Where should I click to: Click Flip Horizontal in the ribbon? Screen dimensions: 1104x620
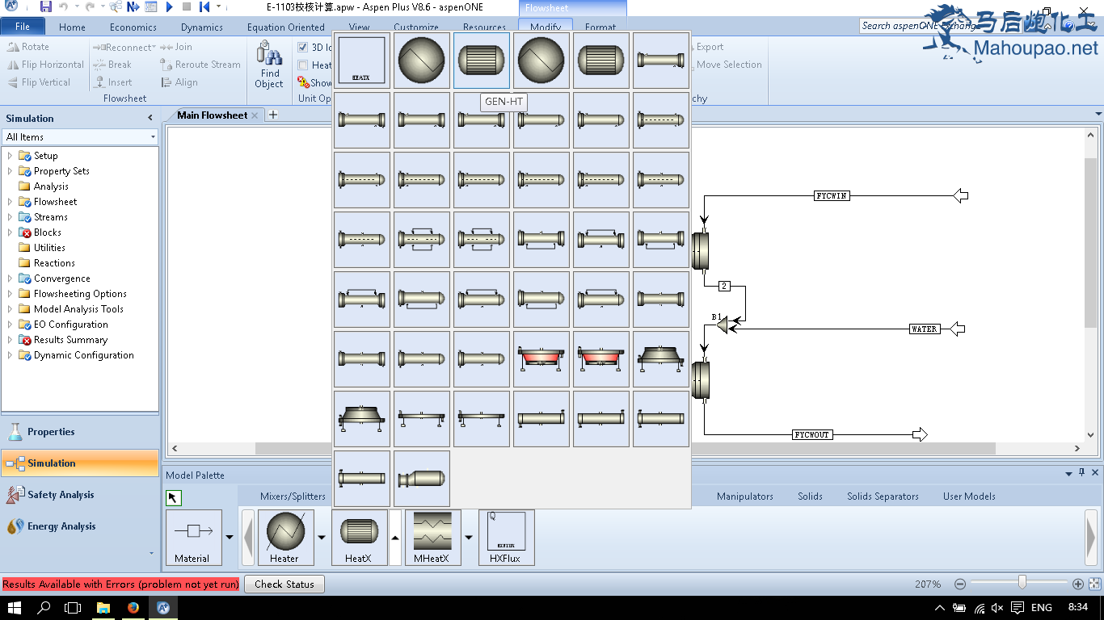tap(45, 65)
